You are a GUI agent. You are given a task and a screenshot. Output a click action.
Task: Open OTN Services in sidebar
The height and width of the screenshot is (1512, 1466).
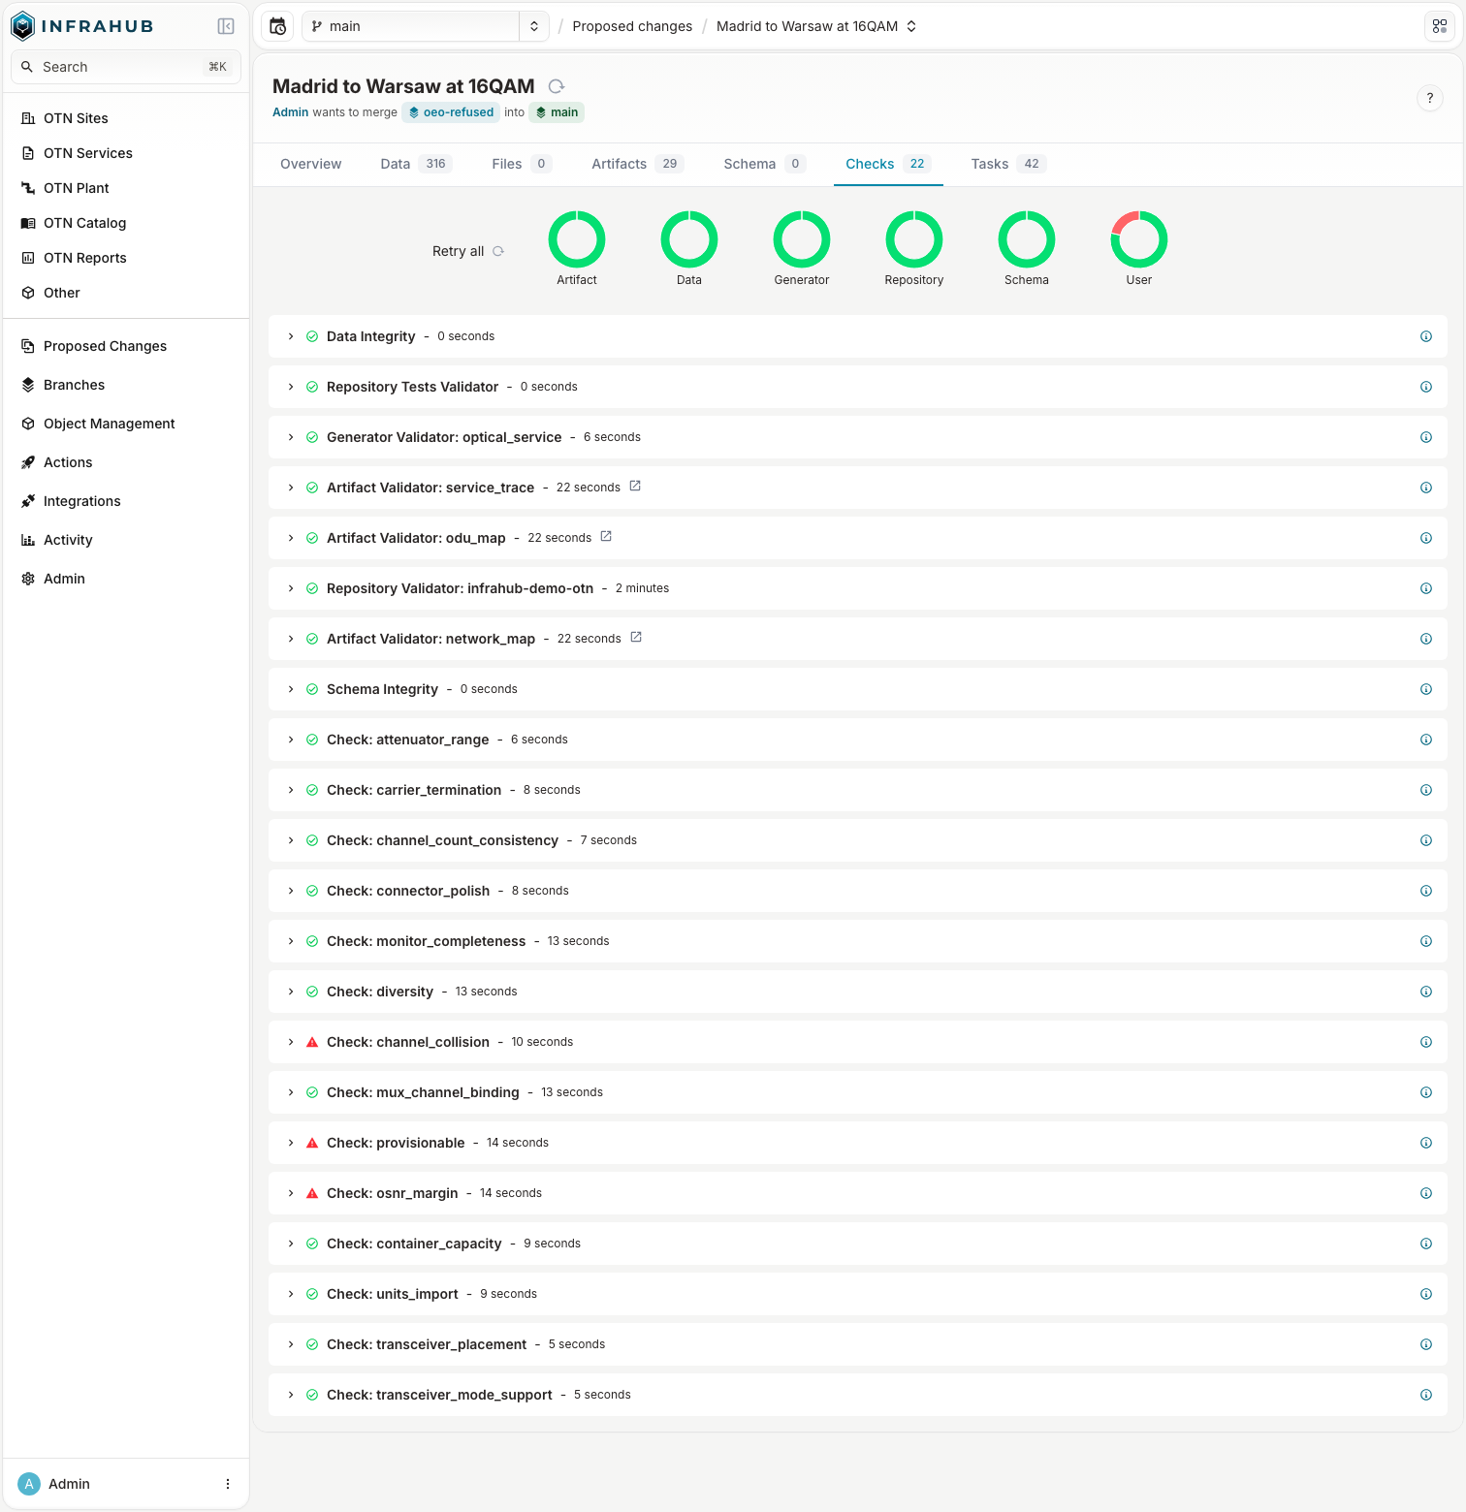click(87, 153)
